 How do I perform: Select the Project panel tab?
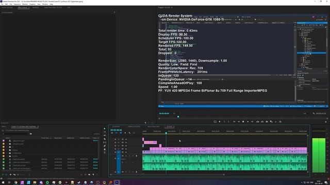(x=24, y=127)
